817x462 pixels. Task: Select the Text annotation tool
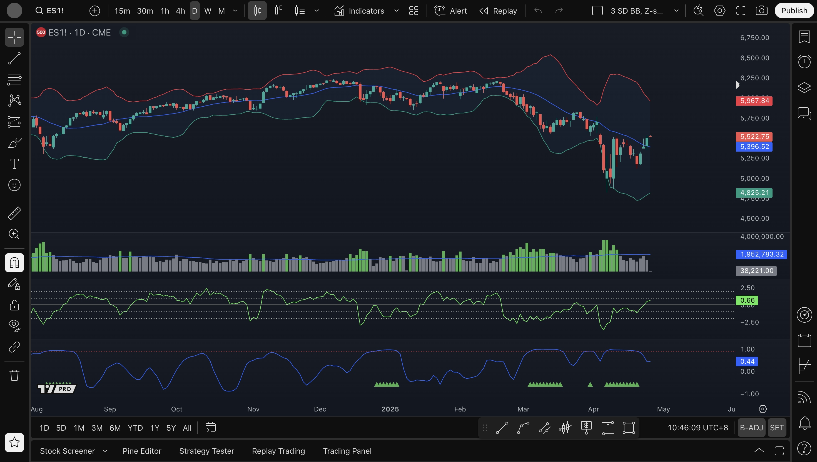click(x=14, y=164)
